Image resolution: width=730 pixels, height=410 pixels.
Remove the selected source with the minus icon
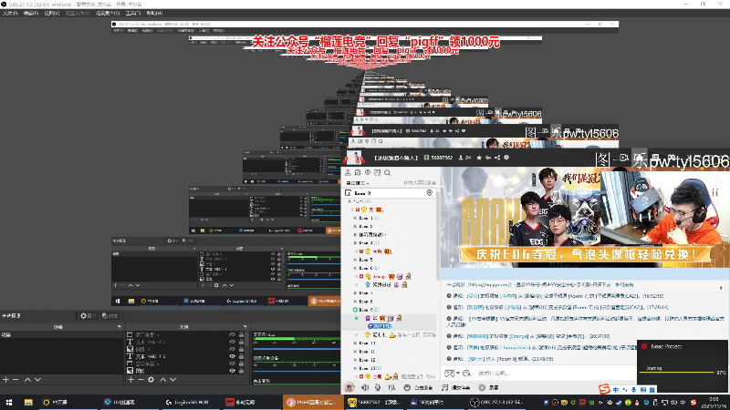tap(141, 380)
